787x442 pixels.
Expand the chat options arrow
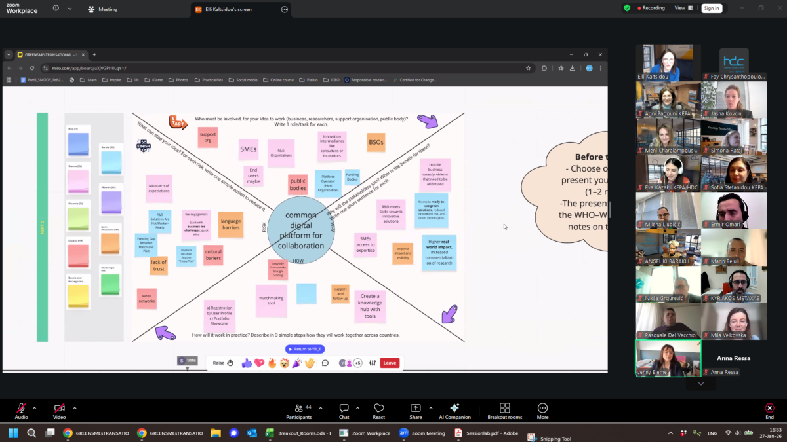tap(358, 407)
